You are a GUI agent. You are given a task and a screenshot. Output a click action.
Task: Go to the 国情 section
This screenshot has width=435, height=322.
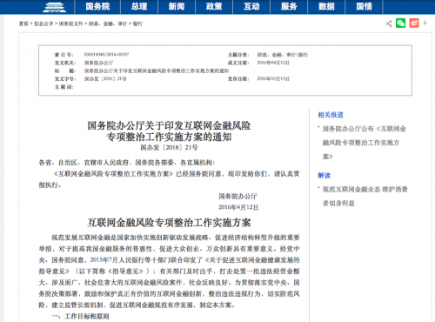pos(365,7)
